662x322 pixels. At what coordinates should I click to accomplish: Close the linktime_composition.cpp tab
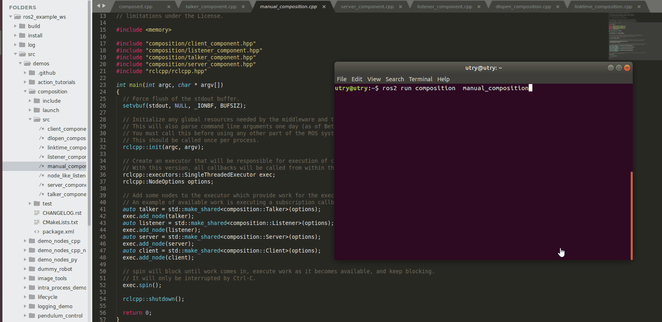[639, 6]
